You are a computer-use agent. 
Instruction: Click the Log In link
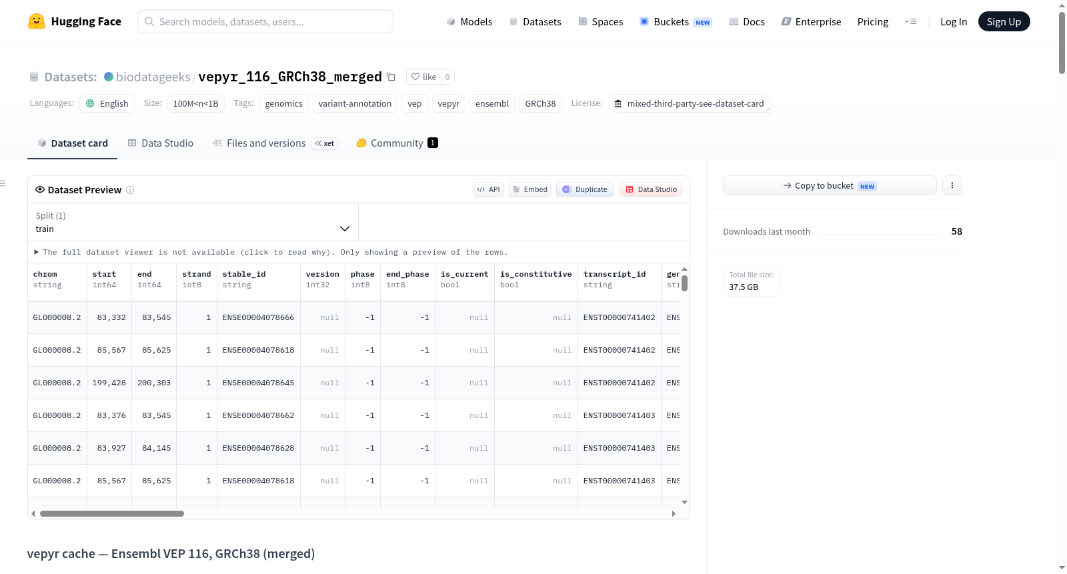click(954, 22)
